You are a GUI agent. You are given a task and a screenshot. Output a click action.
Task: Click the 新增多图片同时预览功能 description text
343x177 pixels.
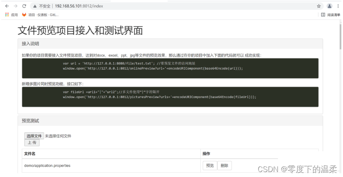point(53,84)
